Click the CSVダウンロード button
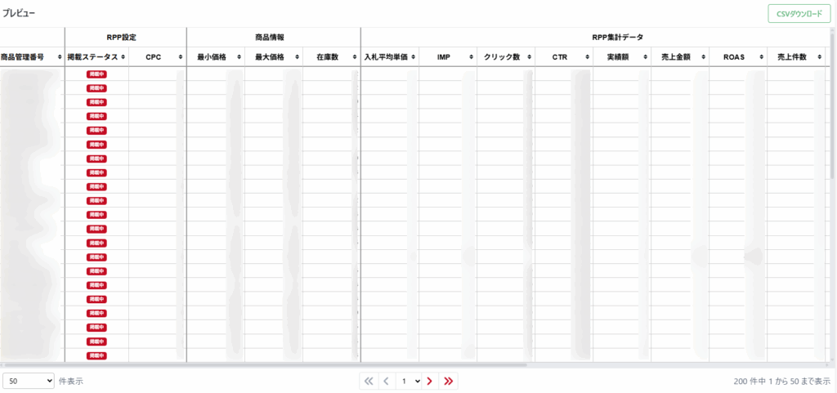The width and height of the screenshot is (837, 393). click(x=799, y=15)
